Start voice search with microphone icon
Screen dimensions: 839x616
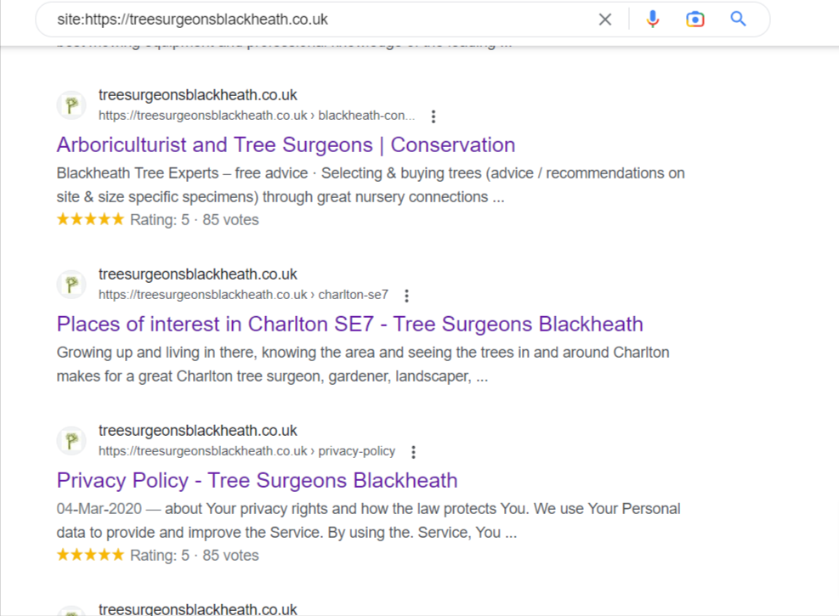(x=652, y=20)
